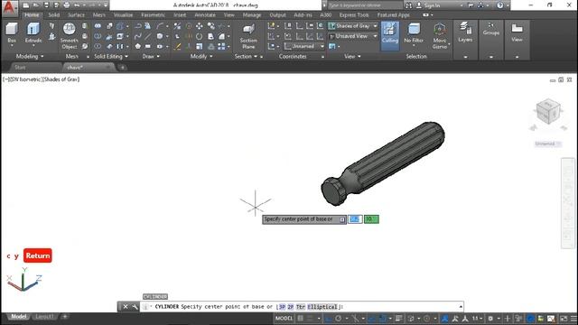Click the Move modify tool
The width and height of the screenshot is (578, 325).
(199, 26)
